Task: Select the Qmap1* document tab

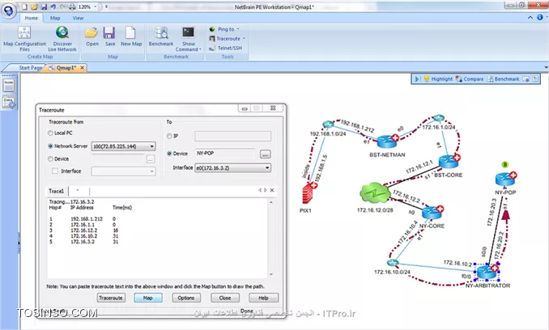Action: (66, 68)
